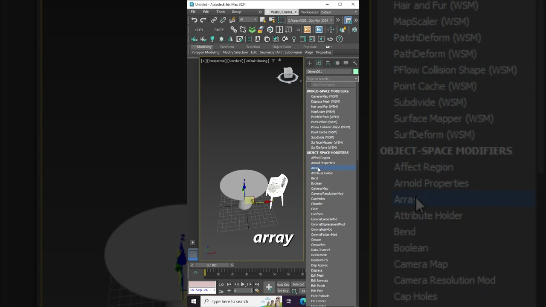Open help via the question mark icon
Image resolution: width=546 pixels, height=307 pixels.
coord(340,39)
